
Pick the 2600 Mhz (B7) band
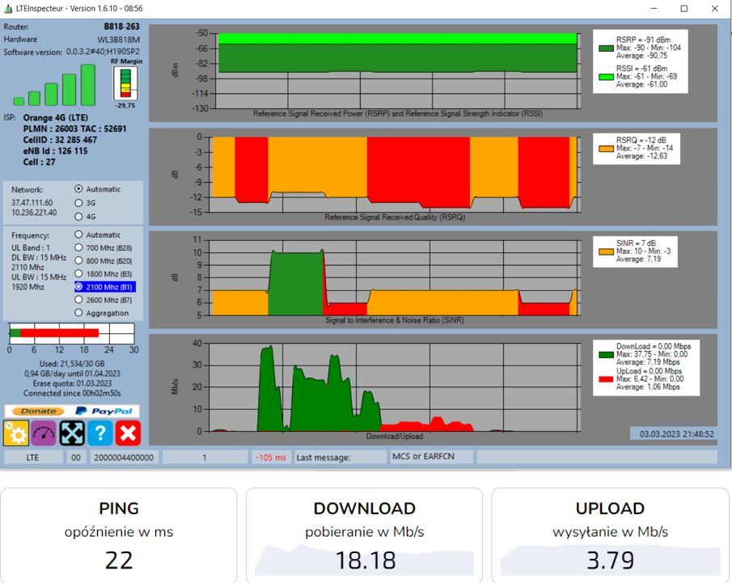tap(104, 300)
